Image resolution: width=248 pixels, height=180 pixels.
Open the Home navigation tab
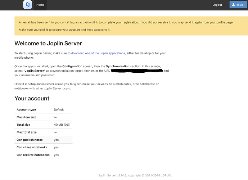coord(40,5)
